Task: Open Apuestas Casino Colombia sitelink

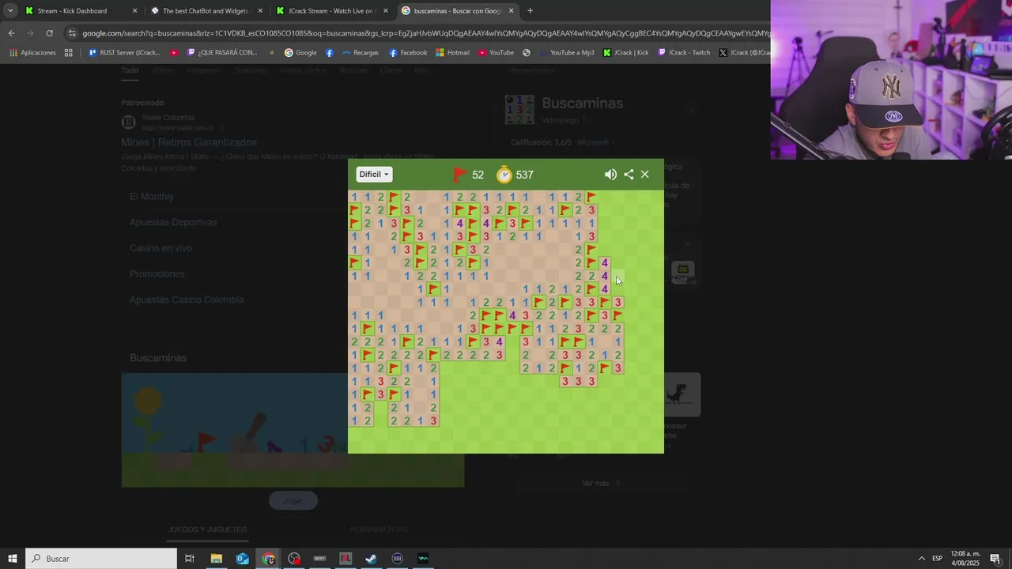Action: click(x=187, y=300)
